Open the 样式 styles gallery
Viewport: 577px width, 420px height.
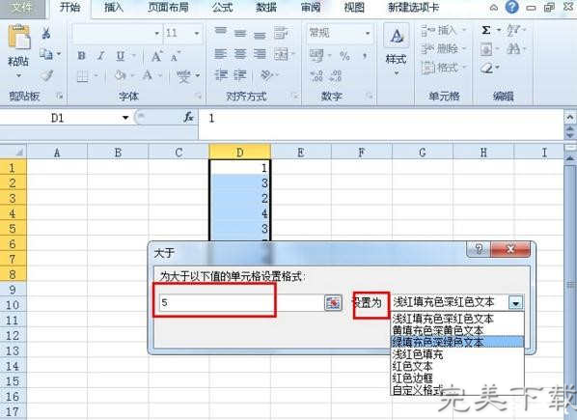(x=396, y=49)
